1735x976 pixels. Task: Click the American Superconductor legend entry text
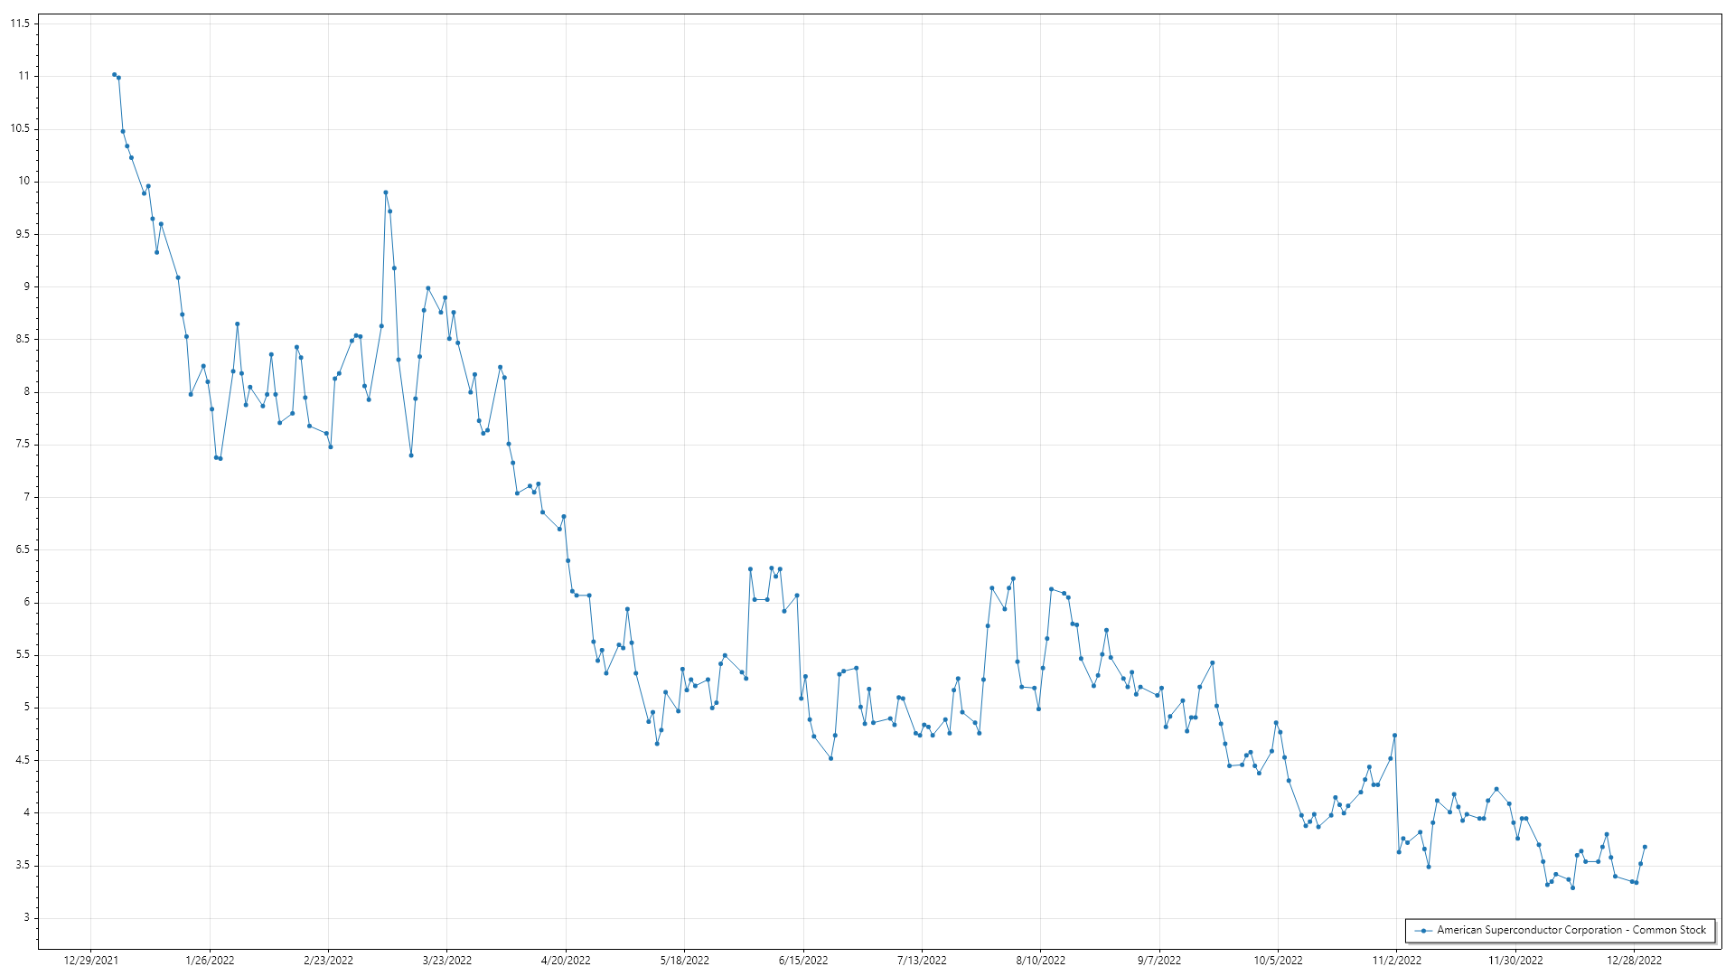(1571, 930)
